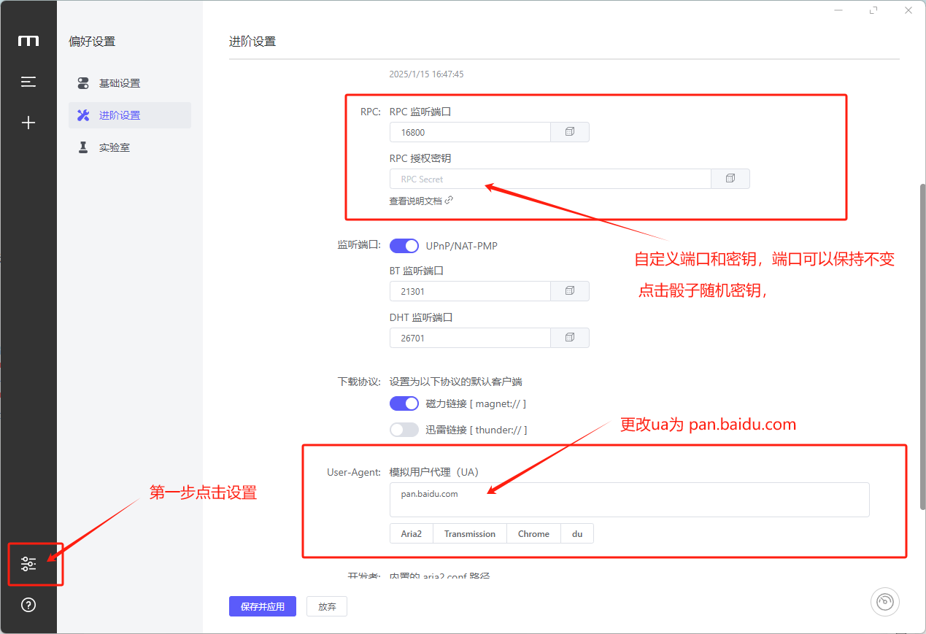Click the RPC Secret input field
Screen dimensions: 926x634
click(549, 179)
